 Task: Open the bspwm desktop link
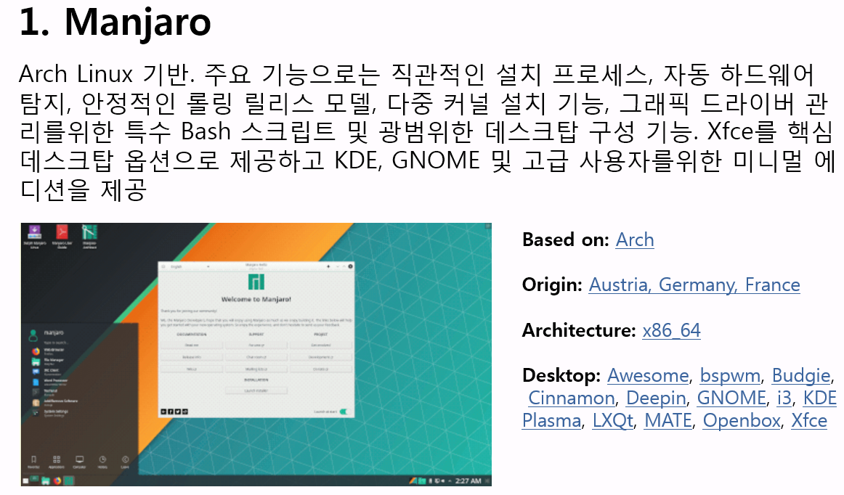click(x=730, y=375)
